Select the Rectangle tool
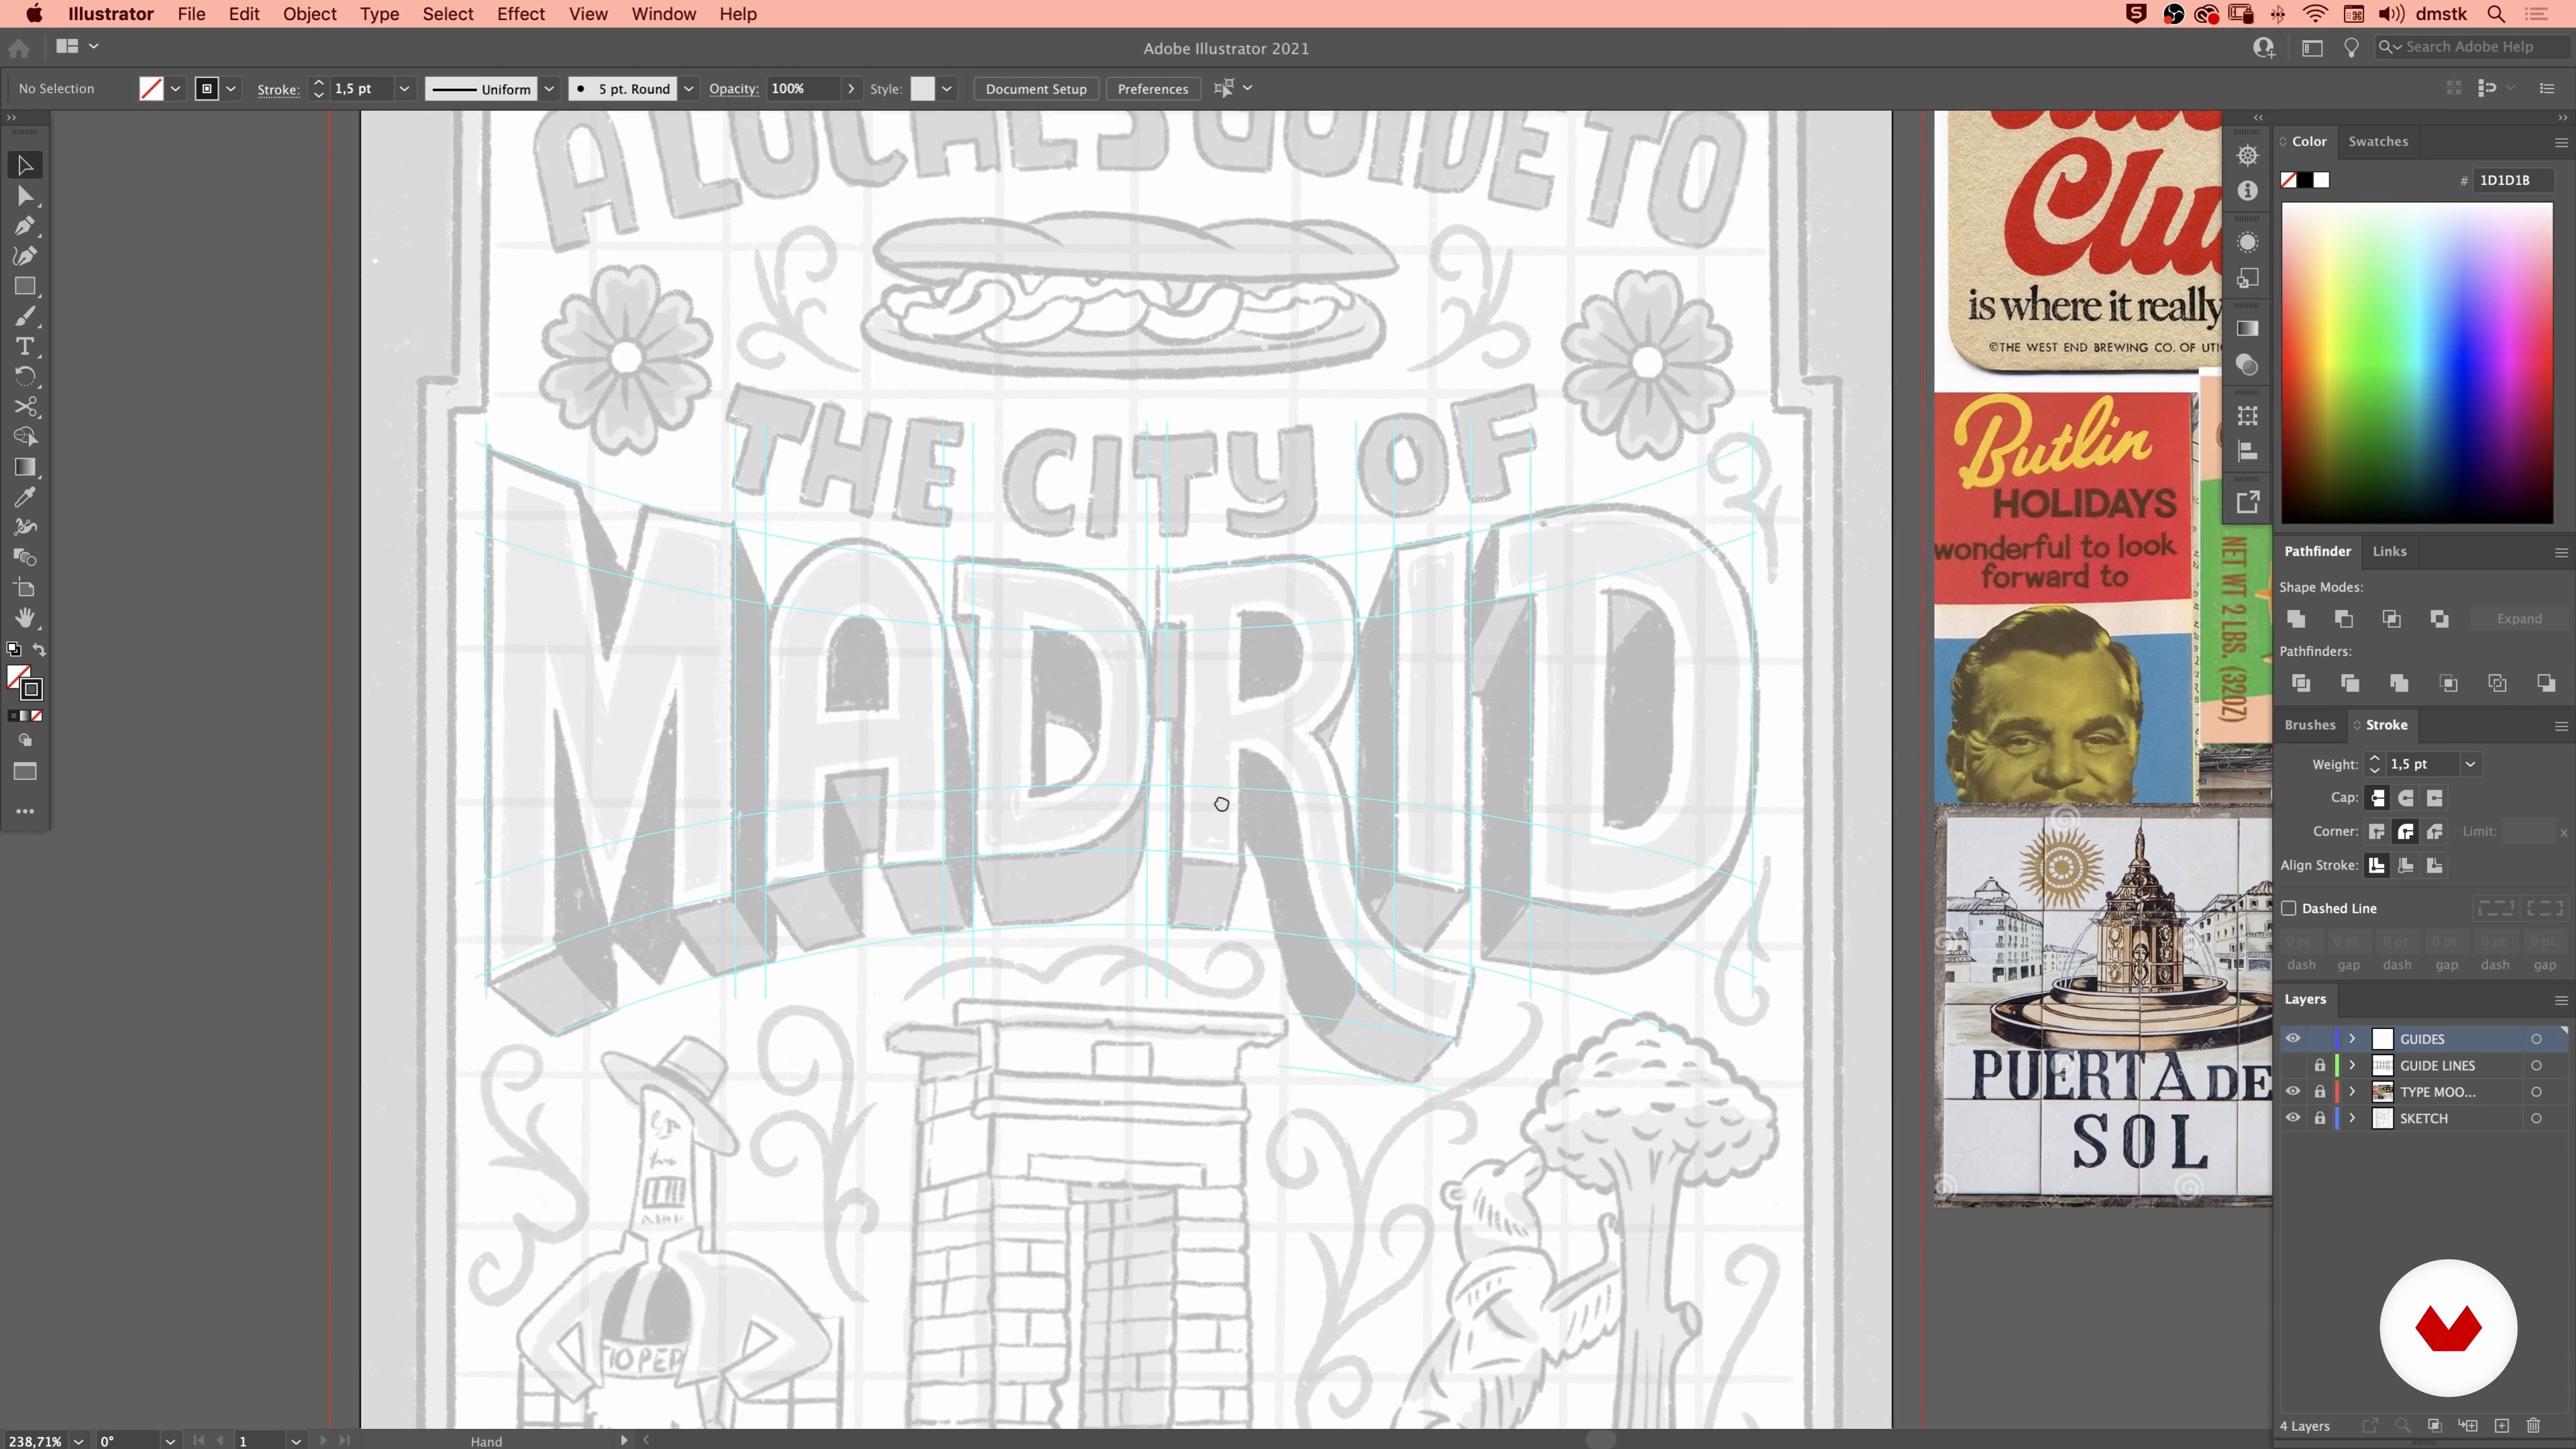Screen dimensions: 2576x1449 point(25,286)
